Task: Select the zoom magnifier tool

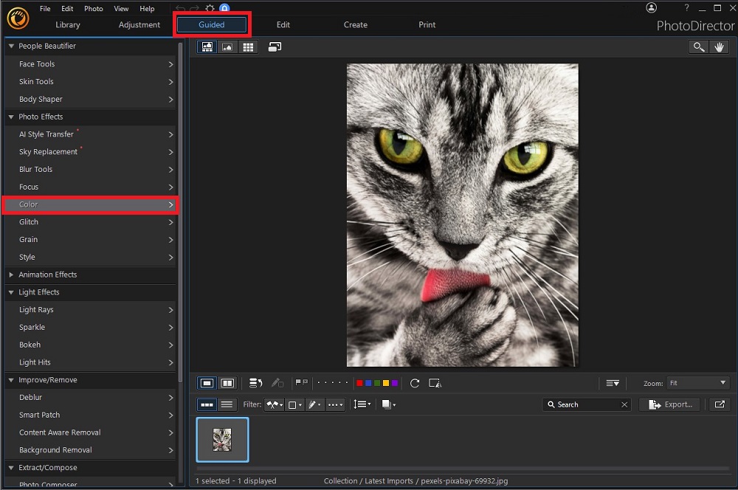Action: pos(698,46)
